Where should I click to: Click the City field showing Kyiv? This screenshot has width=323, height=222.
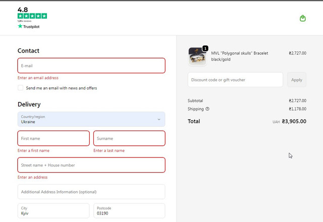coord(53,211)
